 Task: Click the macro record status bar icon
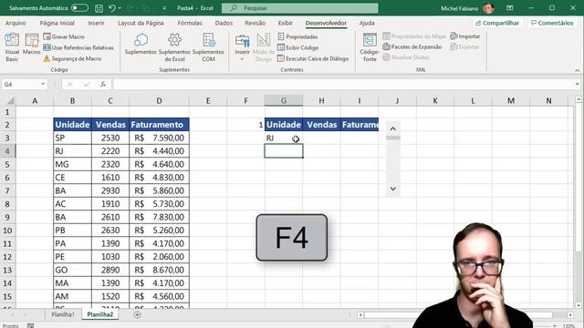[x=30, y=326]
